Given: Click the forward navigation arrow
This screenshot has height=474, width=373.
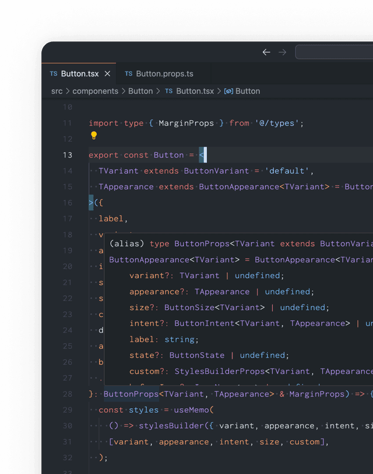Looking at the screenshot, I should coord(282,52).
